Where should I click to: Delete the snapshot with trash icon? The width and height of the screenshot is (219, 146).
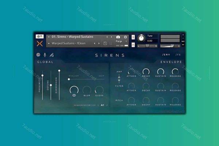click(111, 43)
